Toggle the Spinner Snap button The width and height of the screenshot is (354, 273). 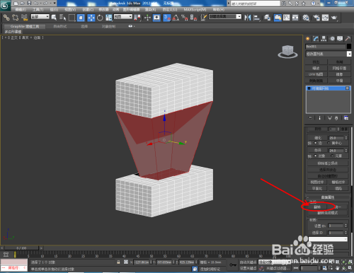coord(193,18)
